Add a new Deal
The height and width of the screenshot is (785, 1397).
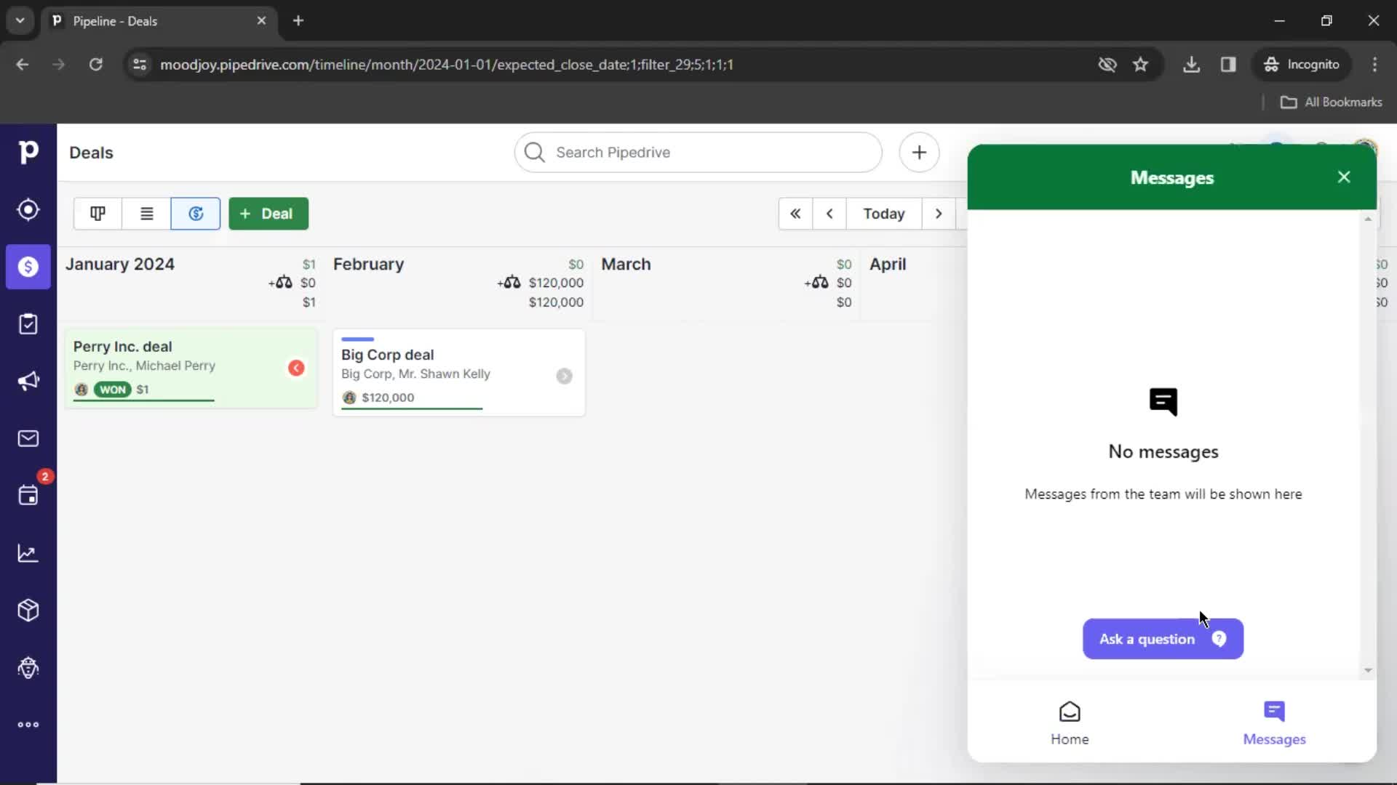point(268,214)
